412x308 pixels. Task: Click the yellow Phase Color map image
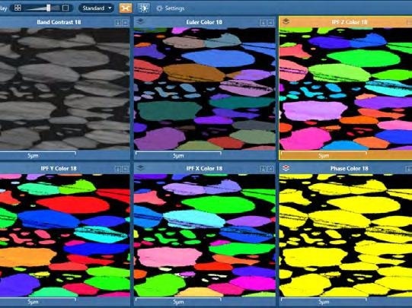click(346, 235)
